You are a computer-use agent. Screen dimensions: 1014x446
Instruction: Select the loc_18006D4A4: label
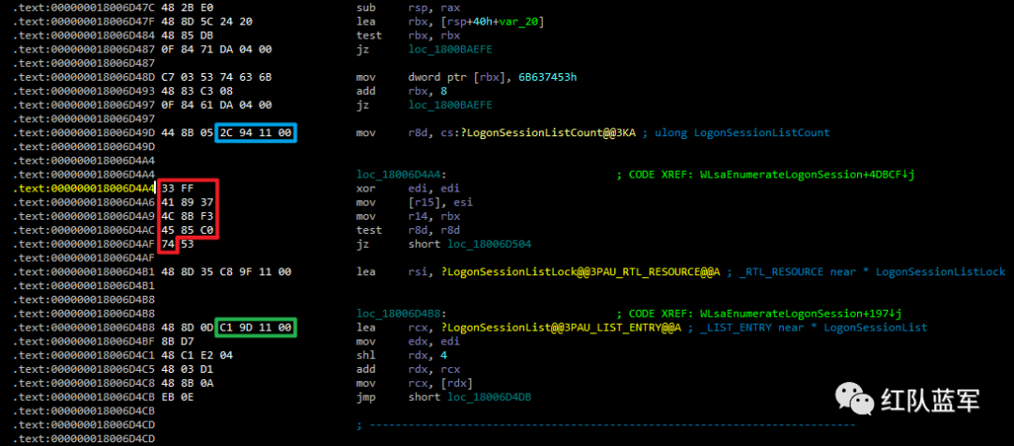tap(401, 175)
